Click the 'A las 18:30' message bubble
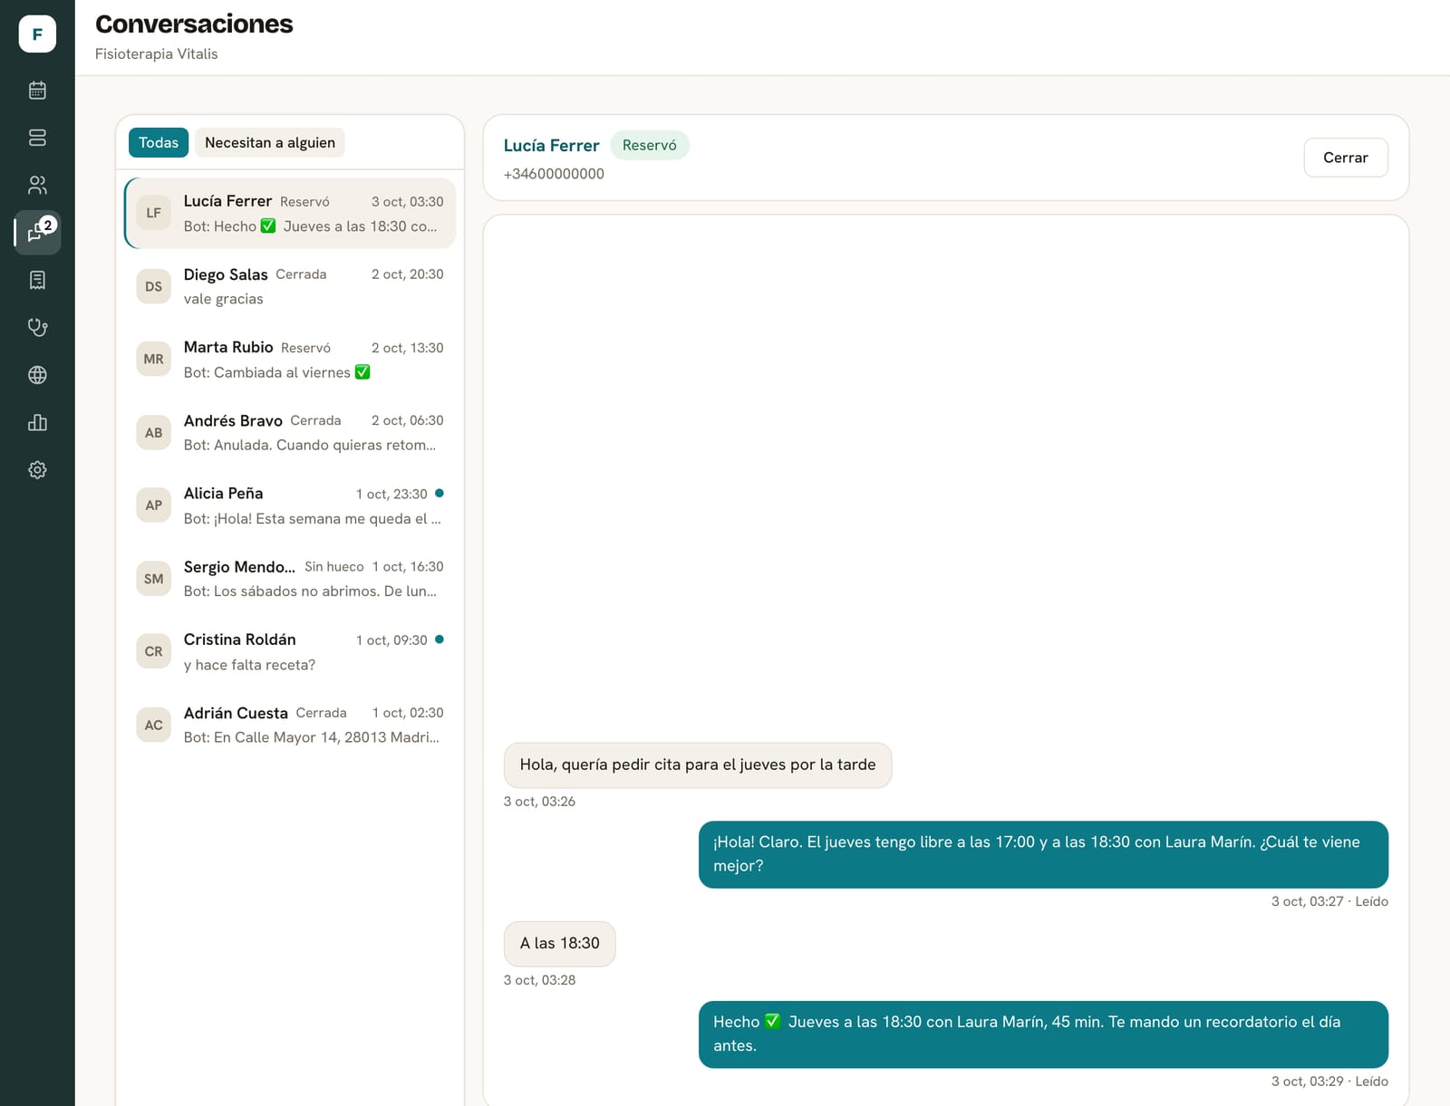Viewport: 1450px width, 1106px height. 559,944
